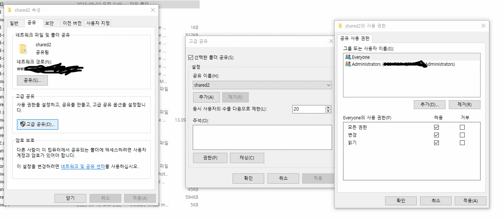
Task: Click 확인 in 사용 권한 window
Action: [x=401, y=201]
